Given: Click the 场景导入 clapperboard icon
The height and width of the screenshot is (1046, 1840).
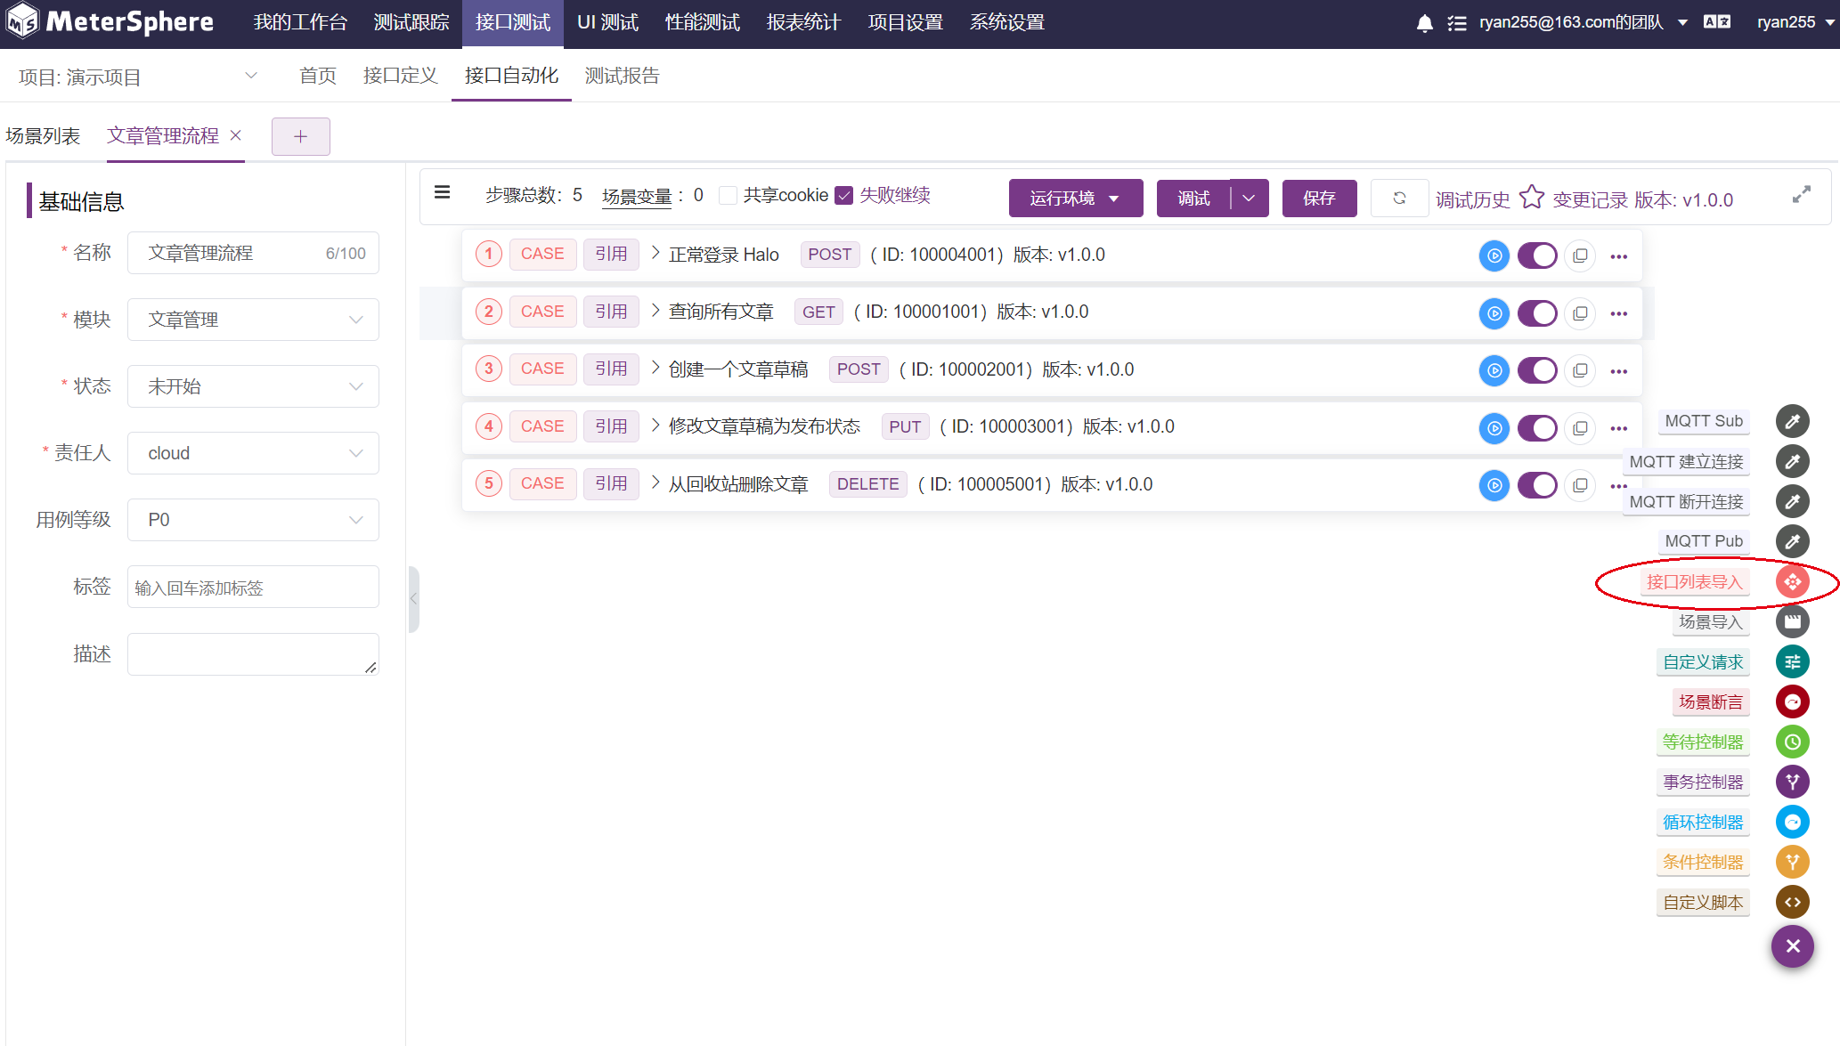Looking at the screenshot, I should (x=1792, y=621).
